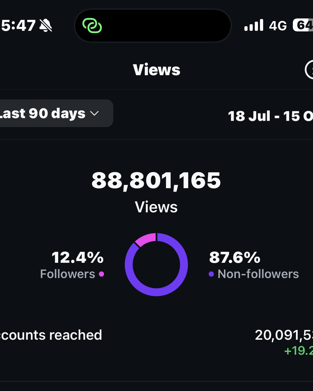
Task: Open the info icon beside Views title
Action: 310,69
